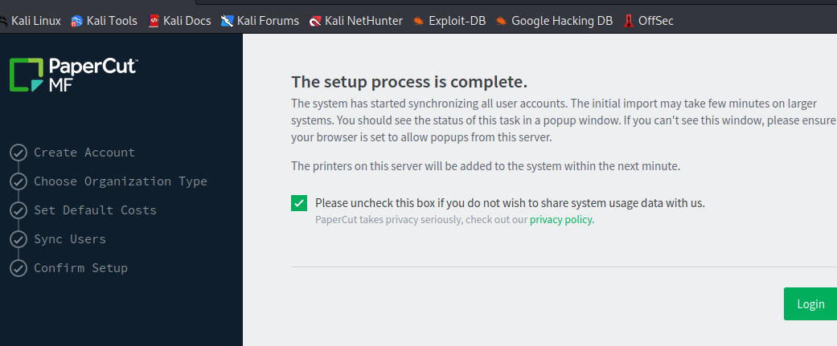
Task: Open the privacy policy link
Action: click(x=561, y=220)
